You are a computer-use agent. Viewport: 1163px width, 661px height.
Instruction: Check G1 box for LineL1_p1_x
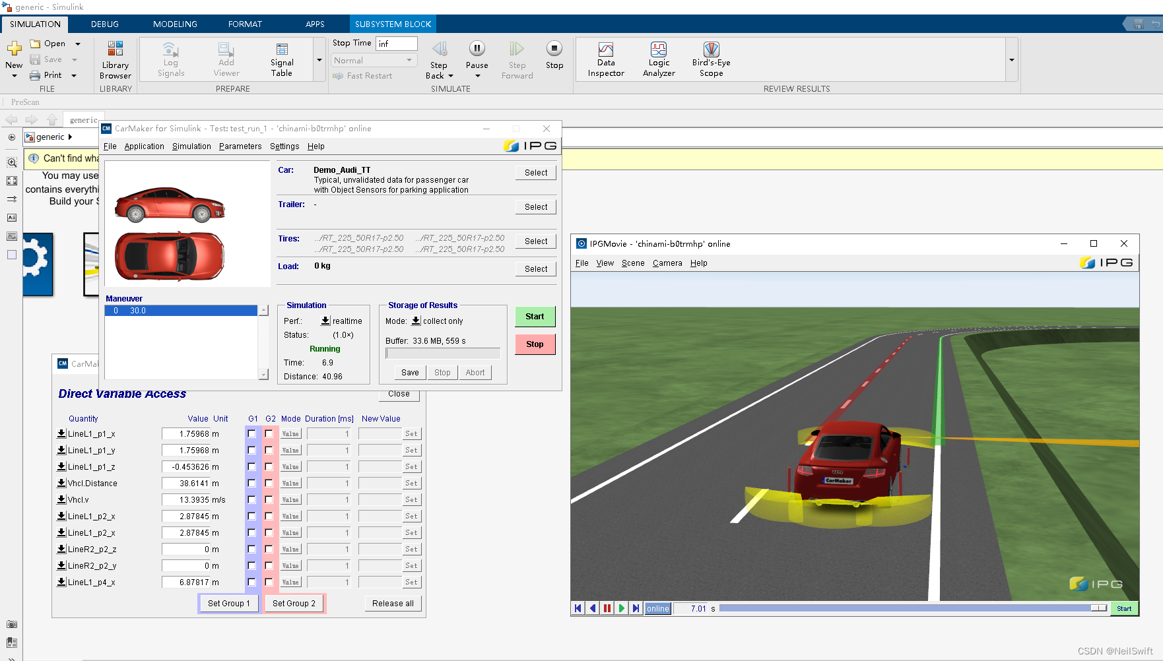(251, 434)
